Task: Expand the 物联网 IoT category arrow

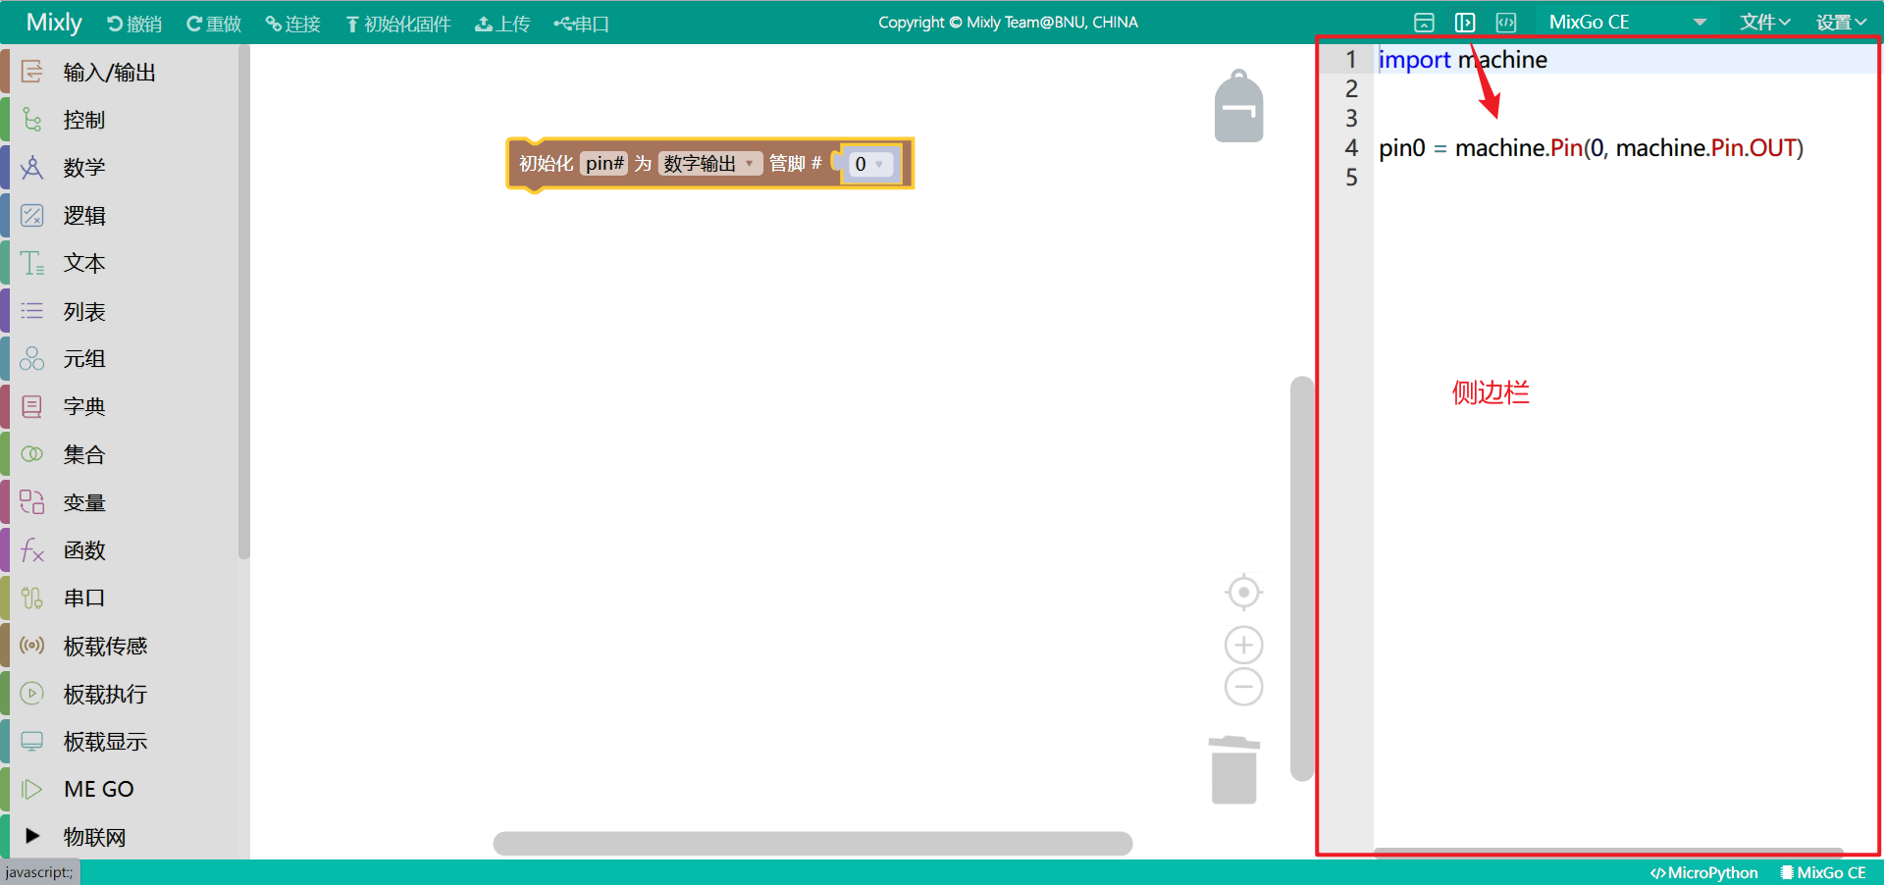Action: point(32,836)
